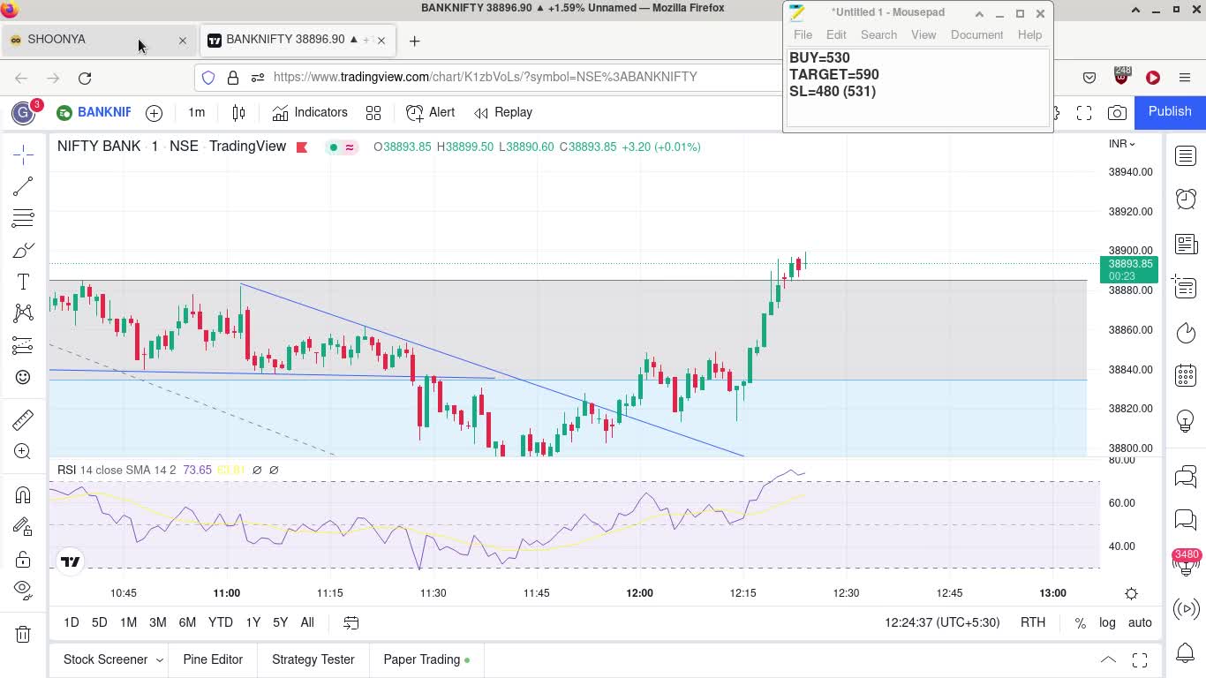
Task: Open the prediction and measurement tools
Action: point(23,345)
